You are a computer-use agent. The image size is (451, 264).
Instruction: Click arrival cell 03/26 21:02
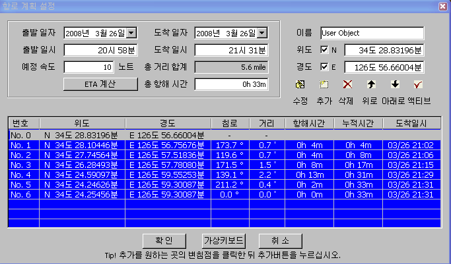[x=411, y=145]
